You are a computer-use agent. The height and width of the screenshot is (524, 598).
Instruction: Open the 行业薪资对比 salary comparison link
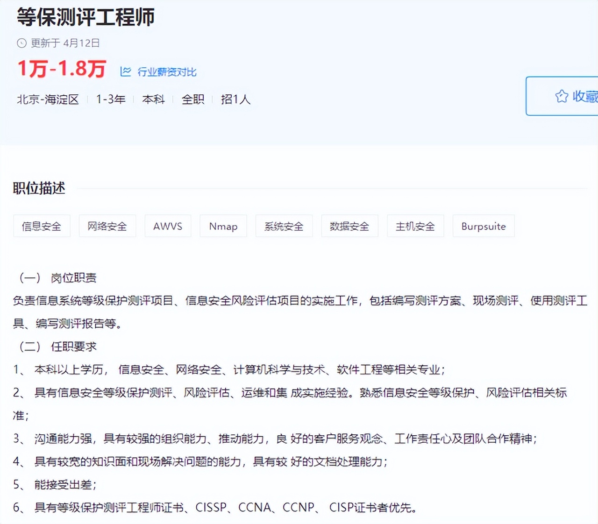pos(167,72)
